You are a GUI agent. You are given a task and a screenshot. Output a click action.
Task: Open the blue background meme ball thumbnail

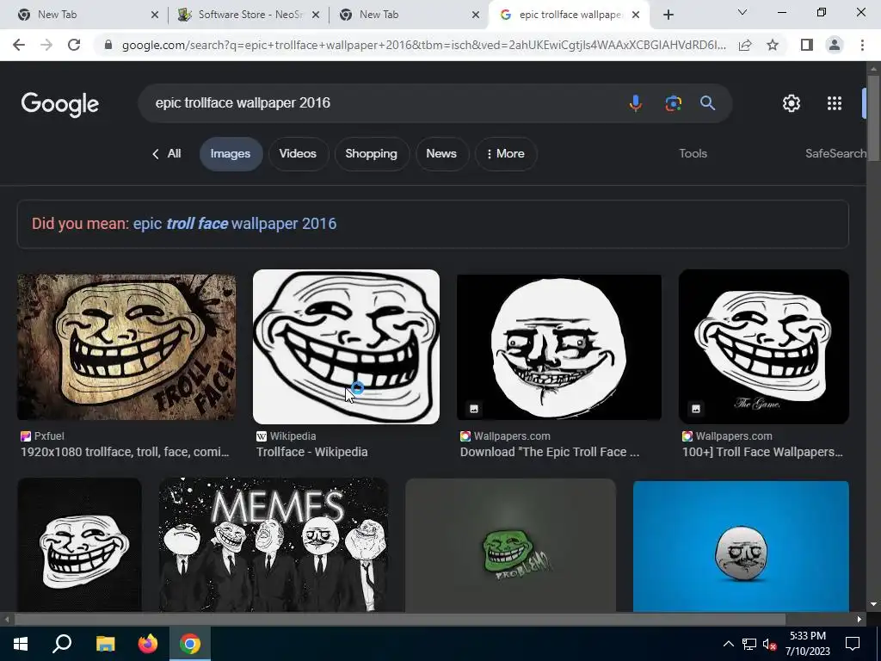[741, 546]
